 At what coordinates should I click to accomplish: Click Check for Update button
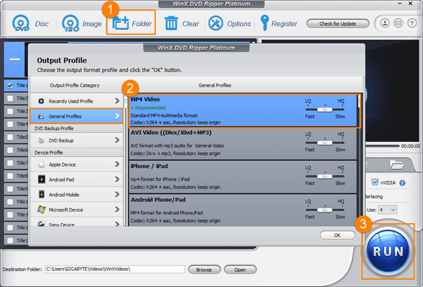pyautogui.click(x=337, y=24)
